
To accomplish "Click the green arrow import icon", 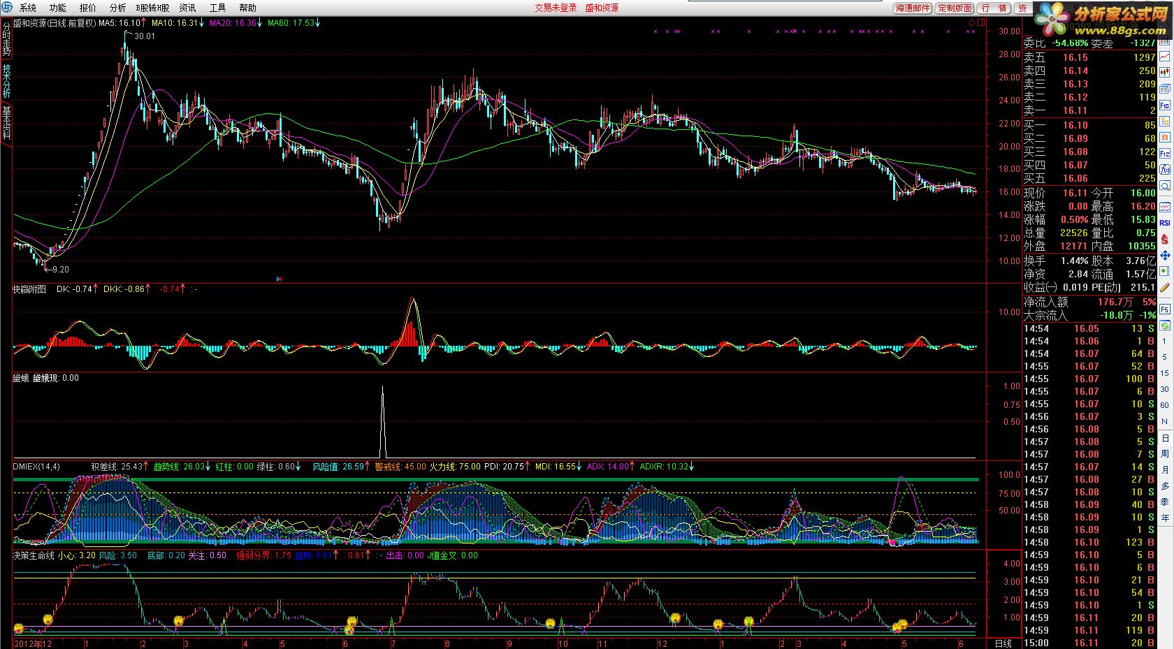I will pyautogui.click(x=1165, y=271).
